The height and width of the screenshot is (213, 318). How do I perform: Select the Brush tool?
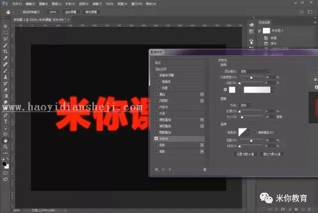click(x=5, y=71)
